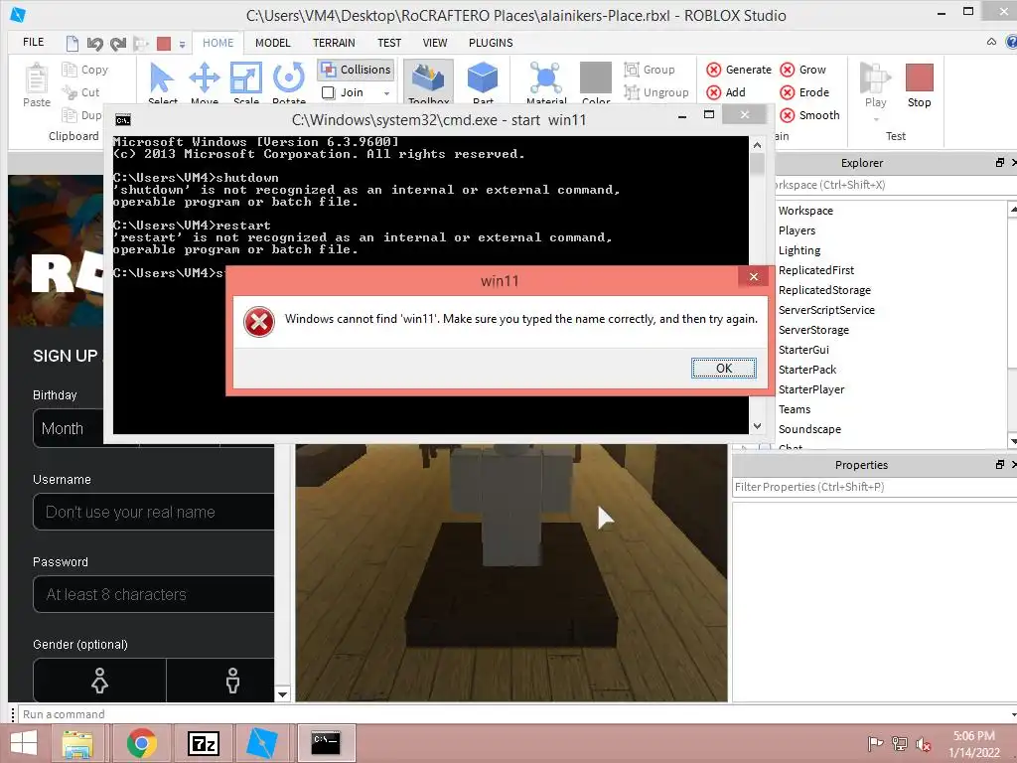Open quick access toolbar customize dropdown

(183, 45)
